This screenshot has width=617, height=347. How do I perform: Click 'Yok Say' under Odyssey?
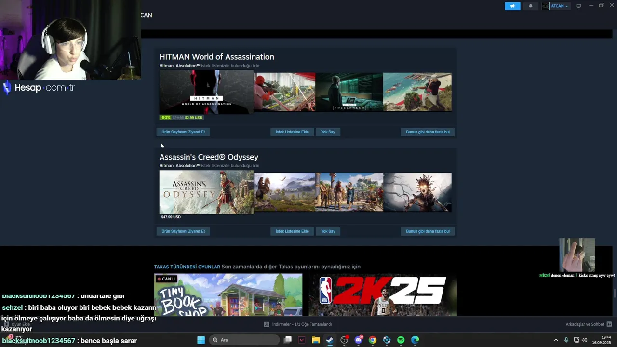tap(328, 231)
